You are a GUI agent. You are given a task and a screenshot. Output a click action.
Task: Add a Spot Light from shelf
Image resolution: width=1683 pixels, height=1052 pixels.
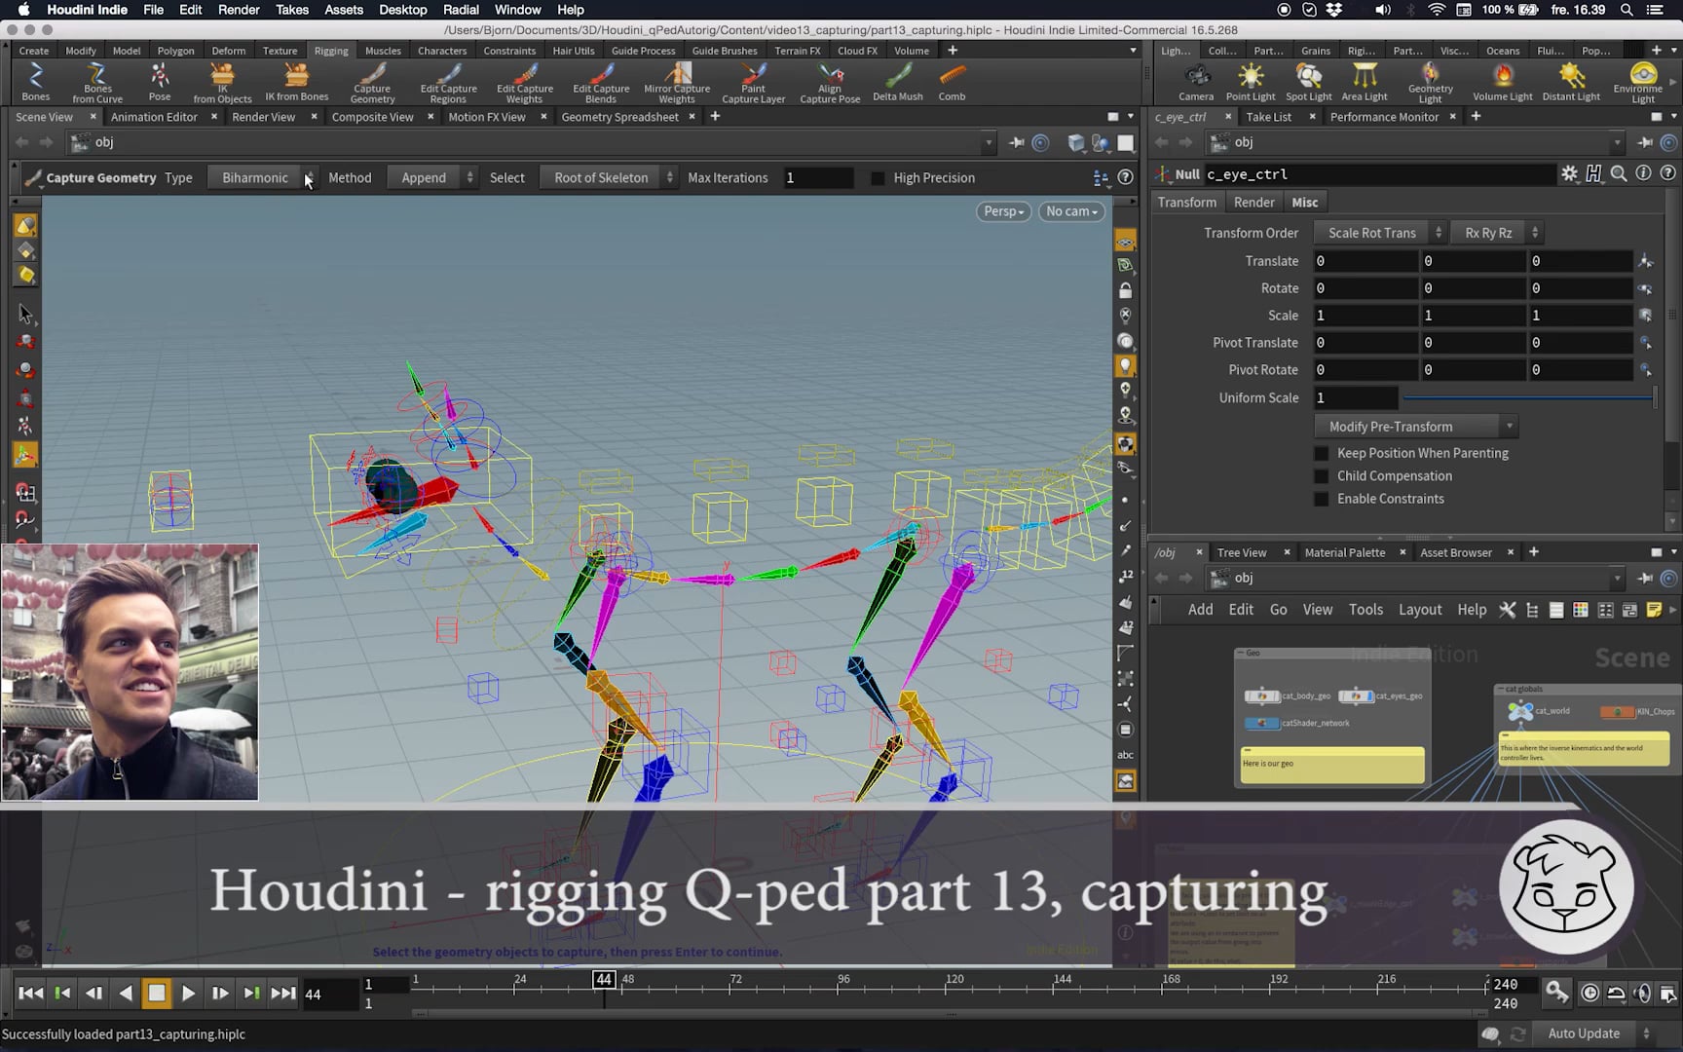point(1308,83)
